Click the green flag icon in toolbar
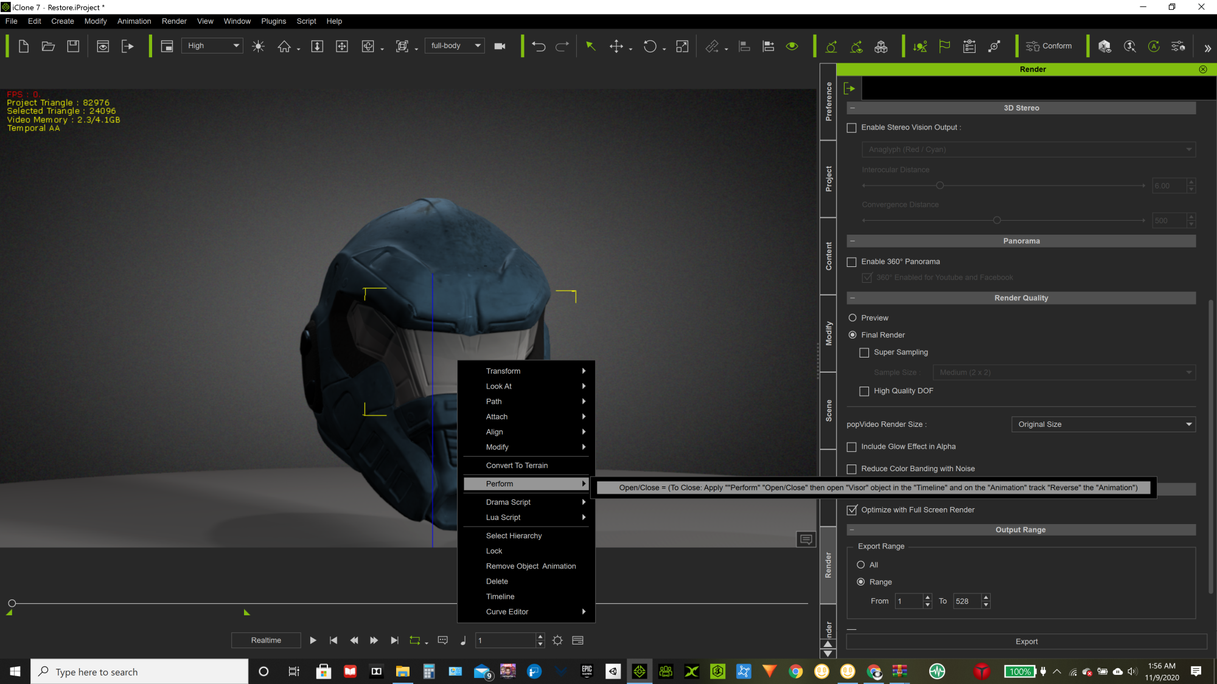 (944, 46)
